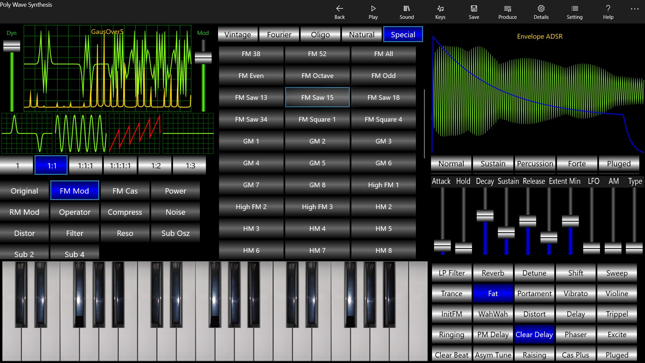Click the Help question mark icon

[x=608, y=12]
